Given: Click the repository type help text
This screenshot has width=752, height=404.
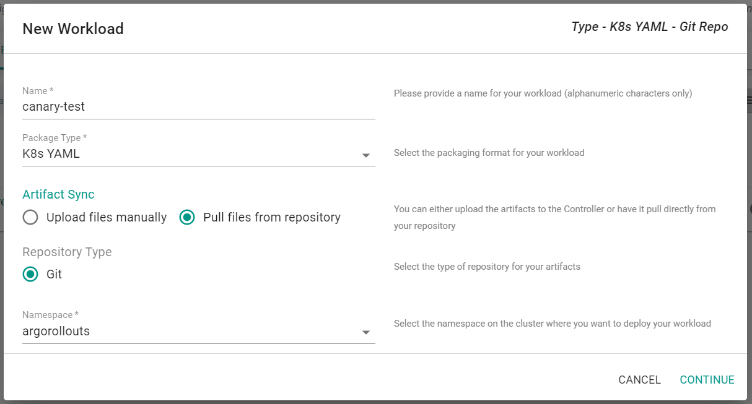Looking at the screenshot, I should 487,267.
